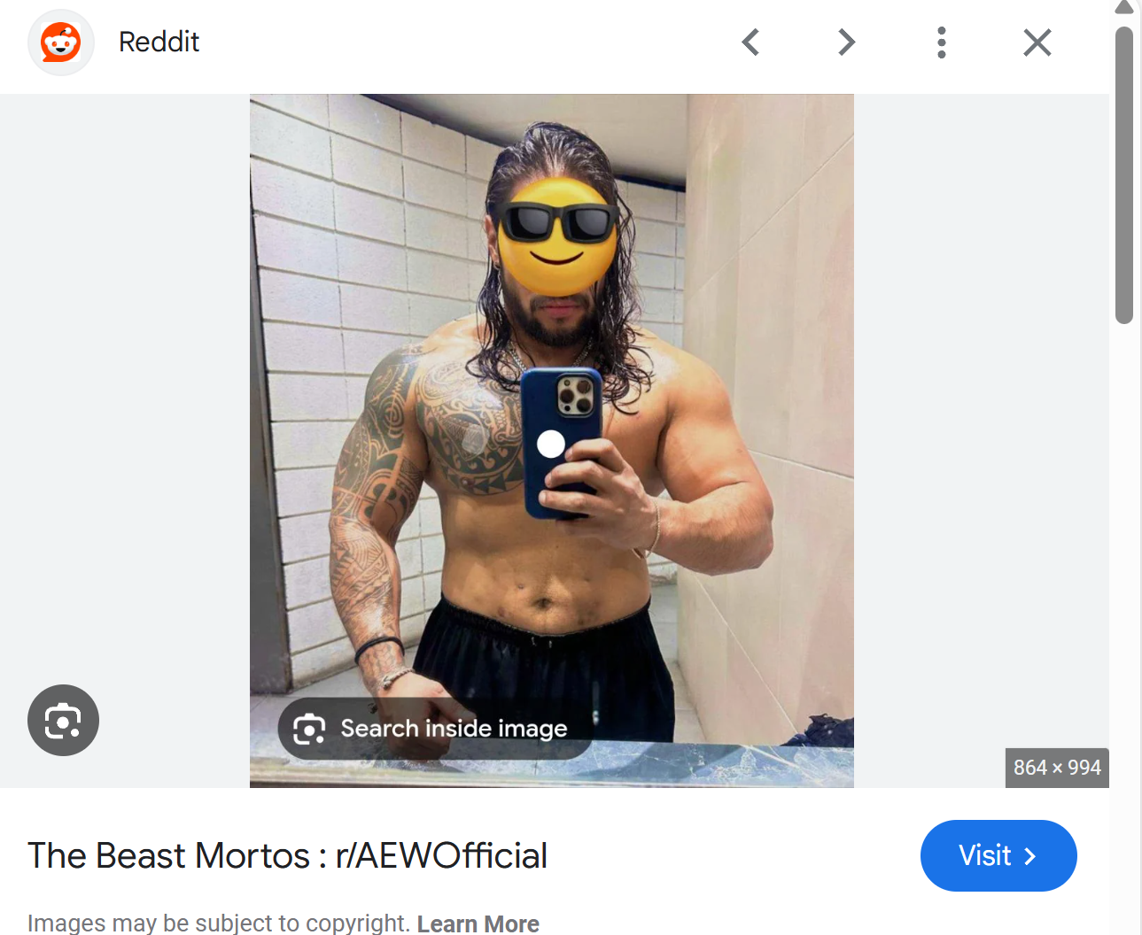Open the Learn More copyright link
The height and width of the screenshot is (935, 1142).
click(x=478, y=923)
